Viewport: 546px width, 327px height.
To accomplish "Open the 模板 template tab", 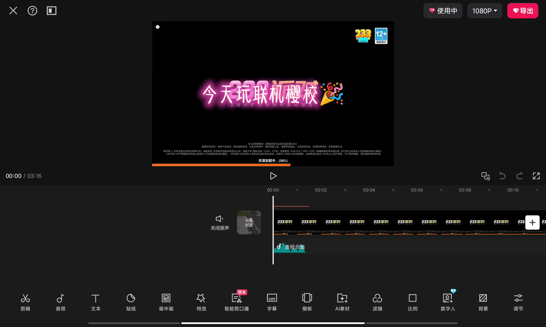I will 307,302.
